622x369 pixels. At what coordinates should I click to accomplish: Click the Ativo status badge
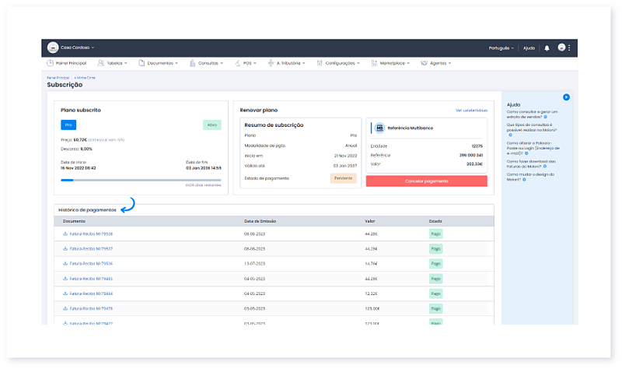(x=212, y=125)
